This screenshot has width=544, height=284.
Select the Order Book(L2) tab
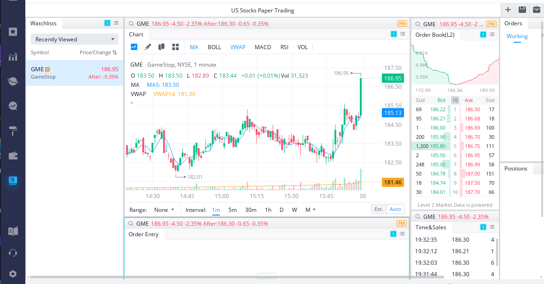click(x=435, y=34)
